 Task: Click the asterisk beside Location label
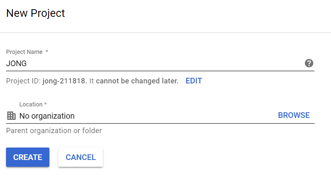tap(45, 104)
